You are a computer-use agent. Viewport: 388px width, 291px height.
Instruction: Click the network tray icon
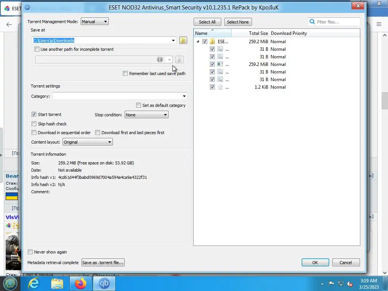(x=341, y=284)
